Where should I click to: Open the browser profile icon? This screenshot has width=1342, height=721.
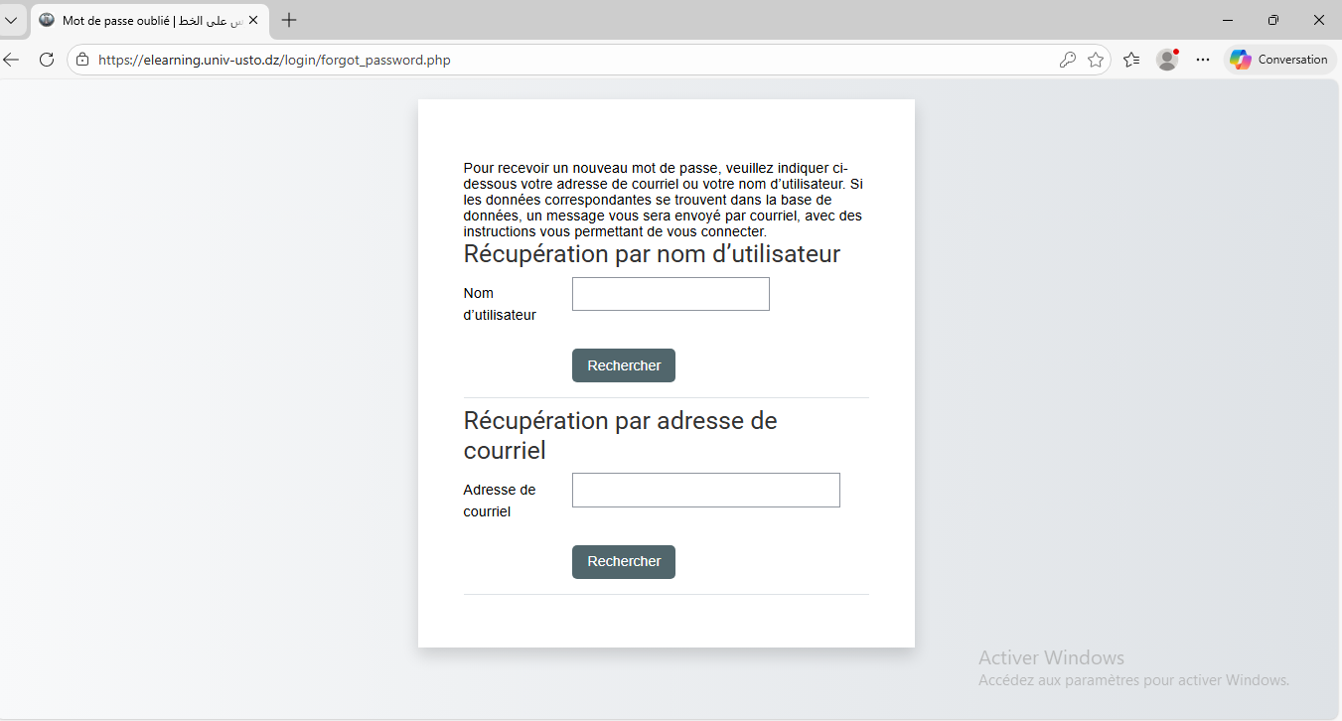point(1167,60)
